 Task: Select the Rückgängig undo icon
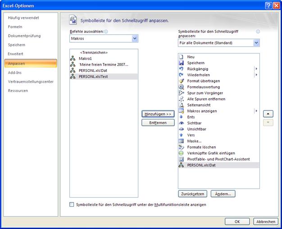pyautogui.click(x=182, y=69)
